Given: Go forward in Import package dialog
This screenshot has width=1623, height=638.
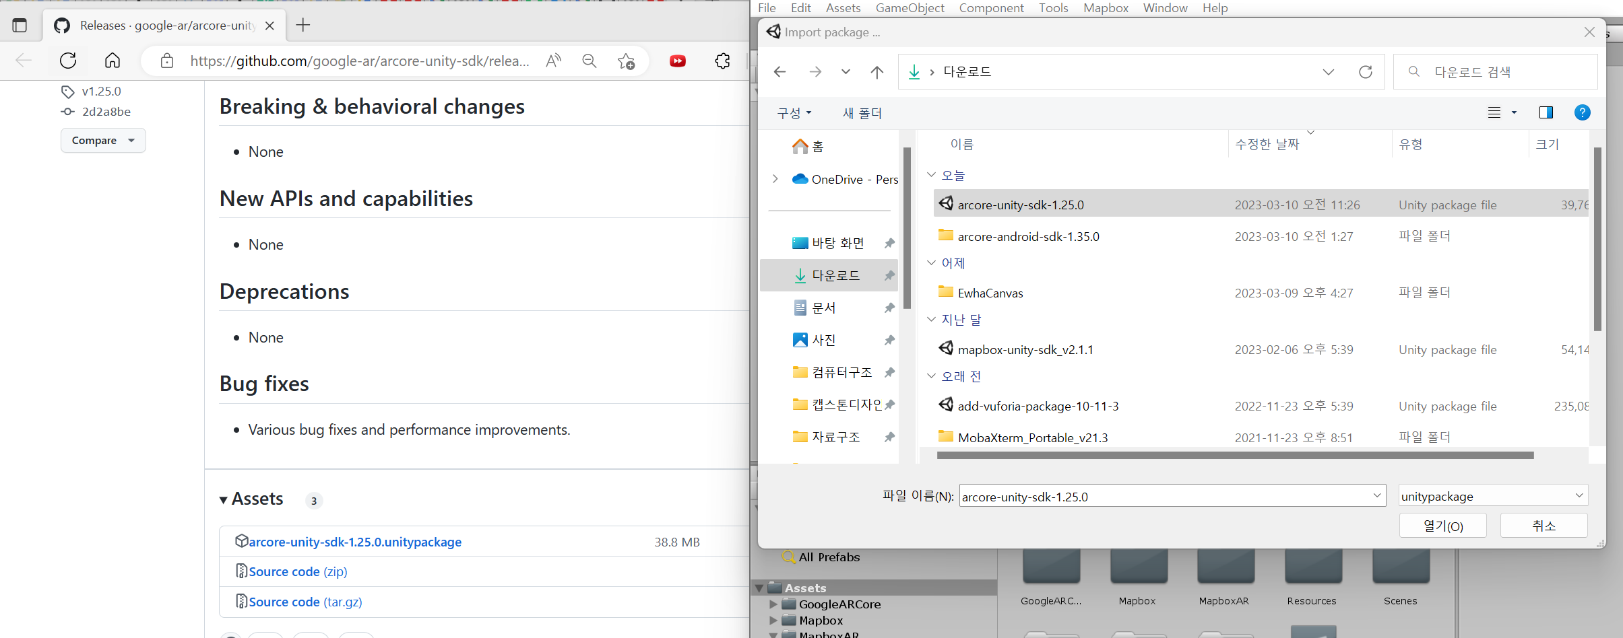Looking at the screenshot, I should tap(815, 71).
